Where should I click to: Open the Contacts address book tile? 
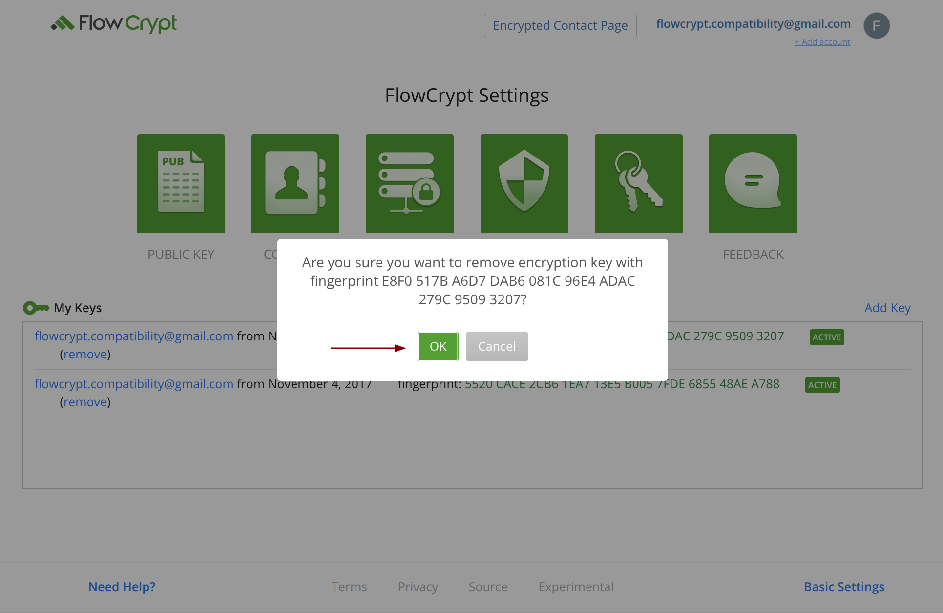(295, 183)
